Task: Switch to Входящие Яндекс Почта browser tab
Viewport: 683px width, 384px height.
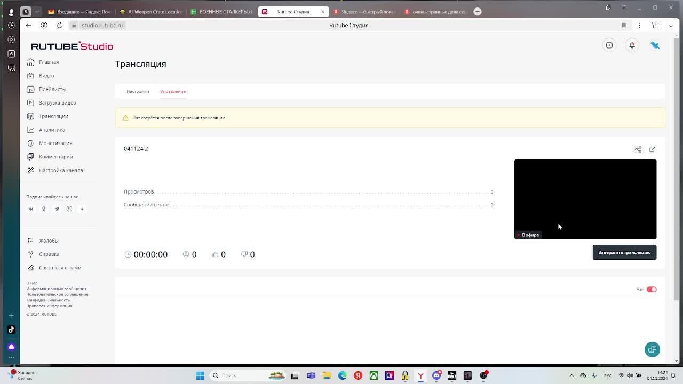Action: tap(79, 12)
